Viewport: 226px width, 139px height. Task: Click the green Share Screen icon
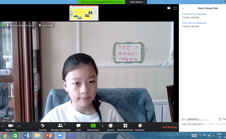pos(93,126)
